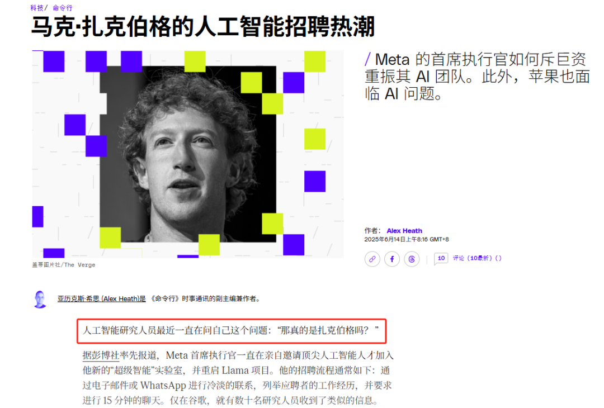604x408 pixels.
Task: Open the Alex Heath author byline link
Action: click(404, 231)
